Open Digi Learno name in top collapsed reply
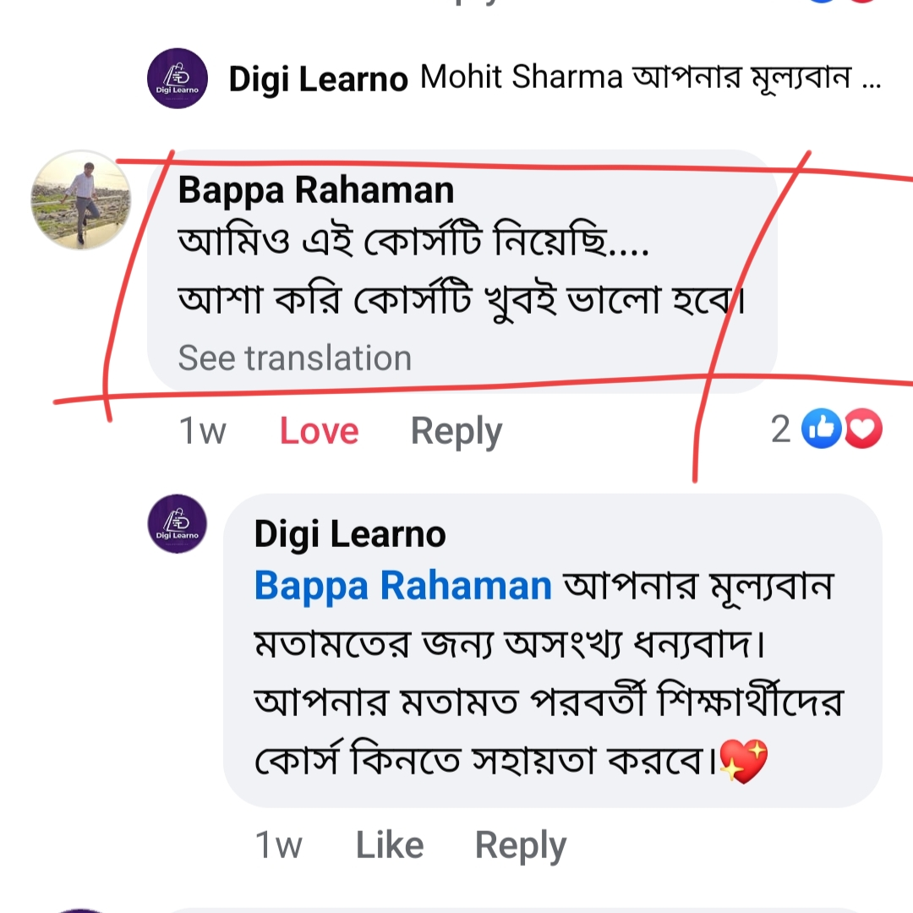The height and width of the screenshot is (913, 913). (318, 79)
